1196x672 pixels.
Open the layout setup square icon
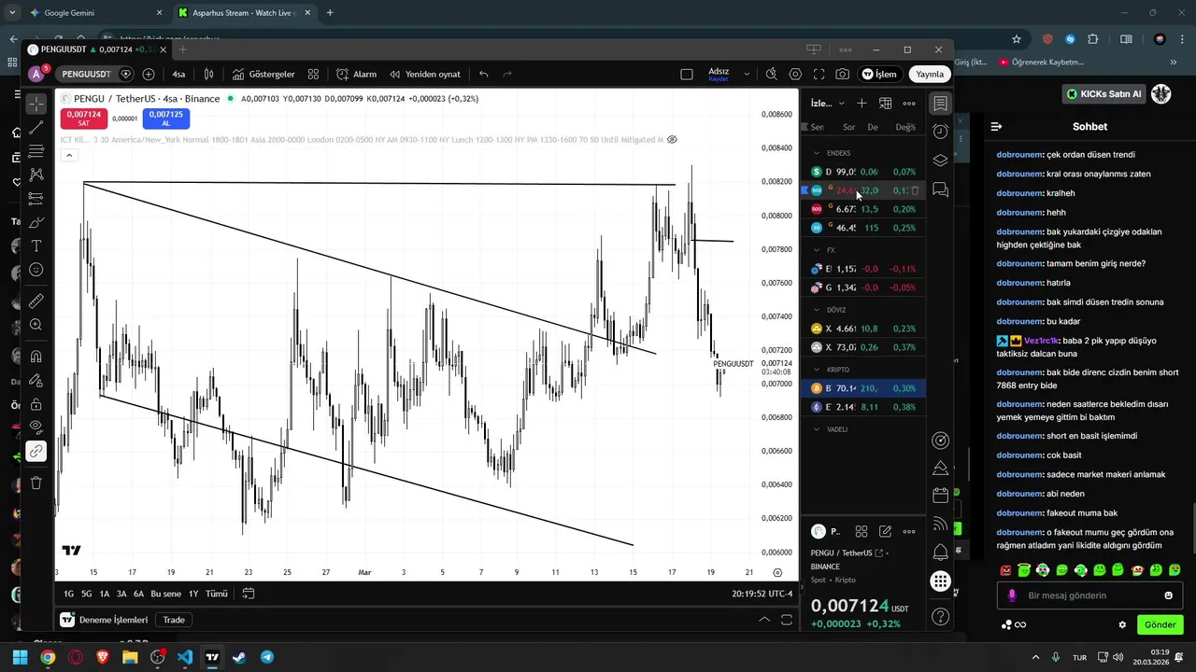[x=687, y=74]
